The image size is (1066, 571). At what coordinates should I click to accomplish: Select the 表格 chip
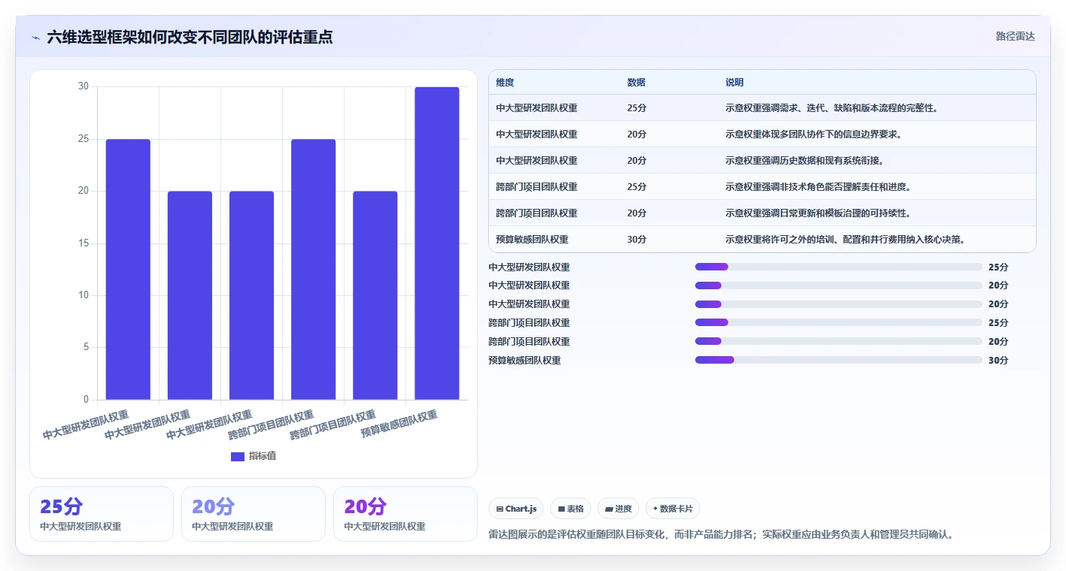click(571, 509)
